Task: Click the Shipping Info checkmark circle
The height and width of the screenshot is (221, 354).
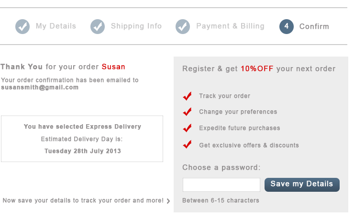Action: (98, 26)
